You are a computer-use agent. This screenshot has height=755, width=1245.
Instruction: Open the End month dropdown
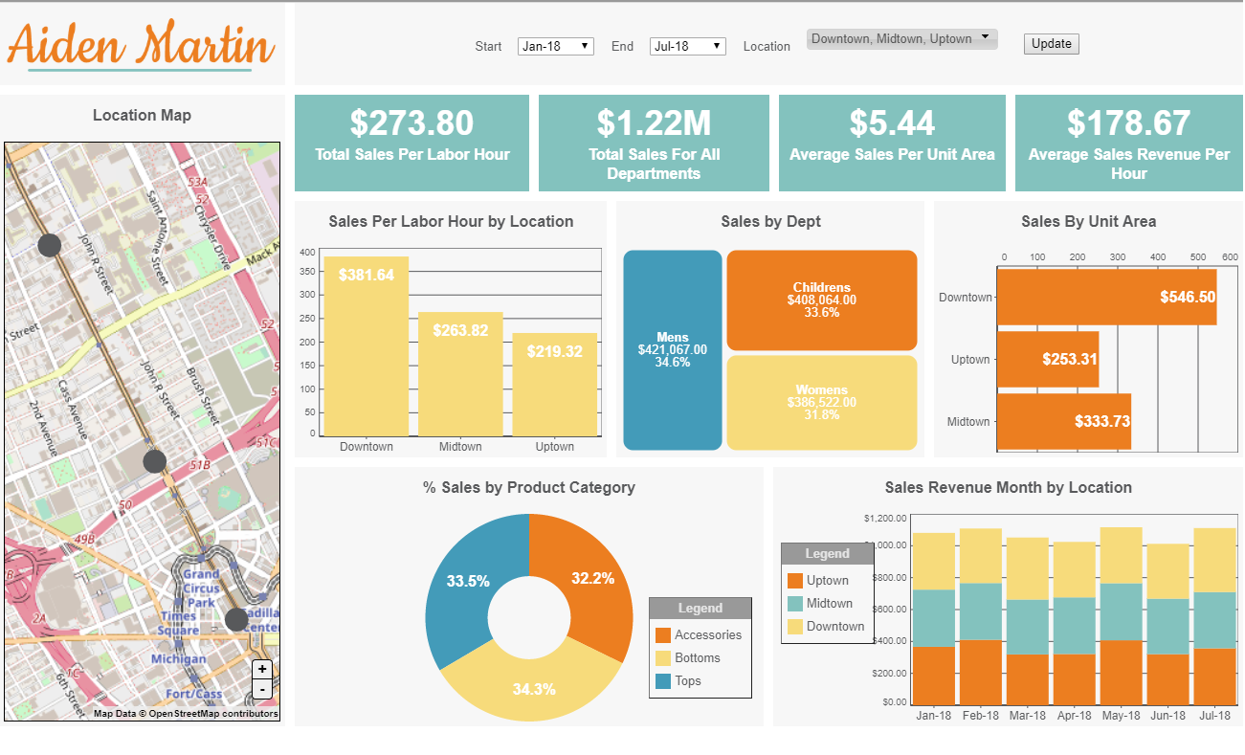687,46
